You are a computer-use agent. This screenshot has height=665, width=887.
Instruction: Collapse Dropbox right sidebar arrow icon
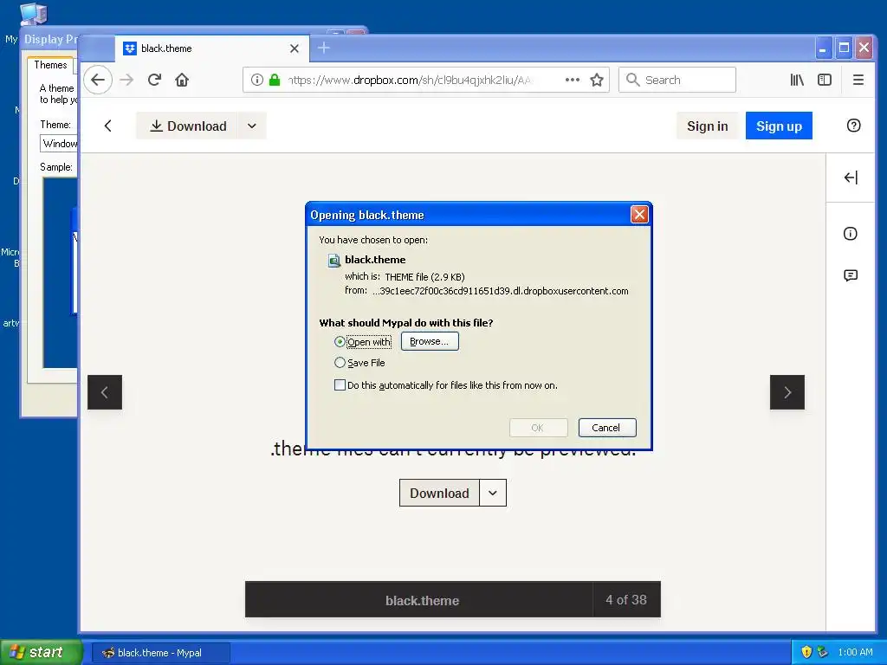click(x=851, y=178)
